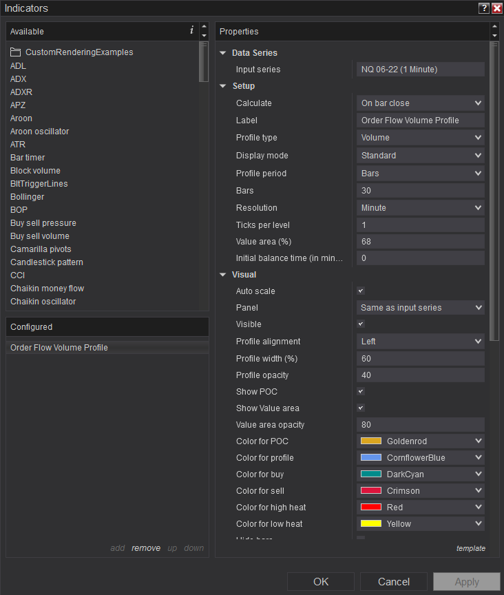Click the template link
The width and height of the screenshot is (504, 595).
pos(470,548)
